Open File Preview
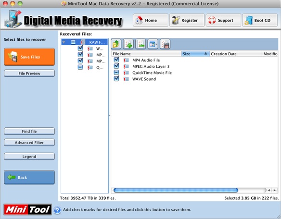The height and width of the screenshot is (219, 281). click(29, 73)
